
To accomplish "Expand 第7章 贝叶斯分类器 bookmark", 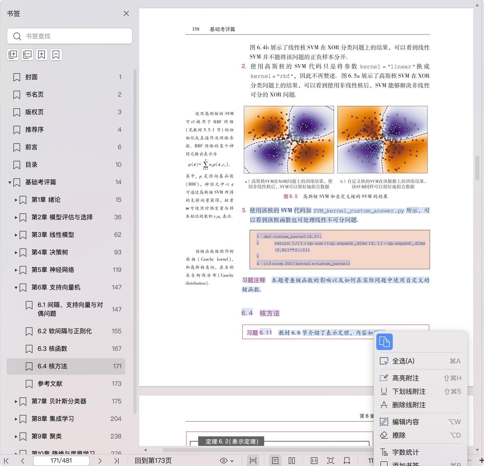I will tap(16, 401).
